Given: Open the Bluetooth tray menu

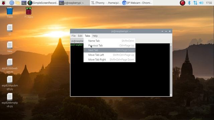Looking at the screenshot, I should (189, 3).
